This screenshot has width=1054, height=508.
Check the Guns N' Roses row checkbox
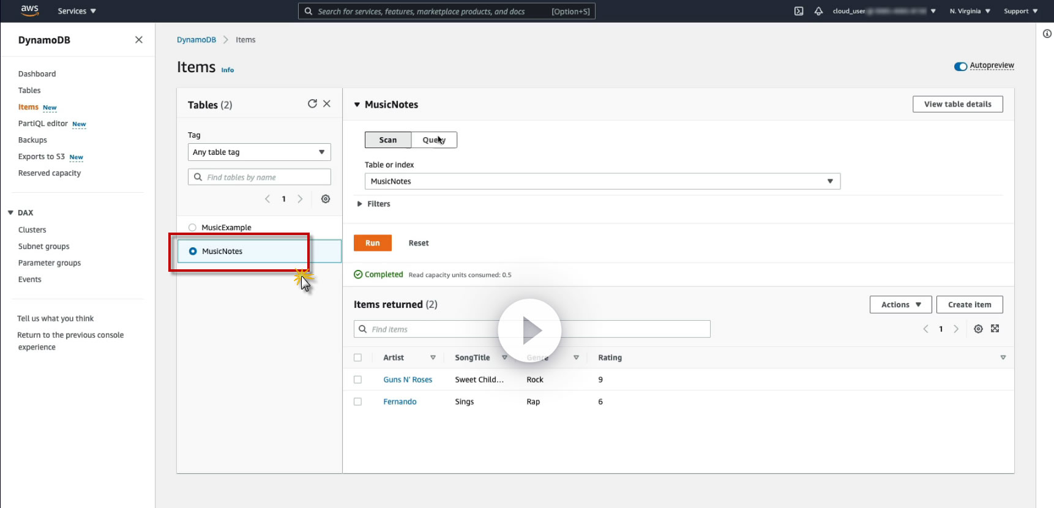tap(358, 380)
